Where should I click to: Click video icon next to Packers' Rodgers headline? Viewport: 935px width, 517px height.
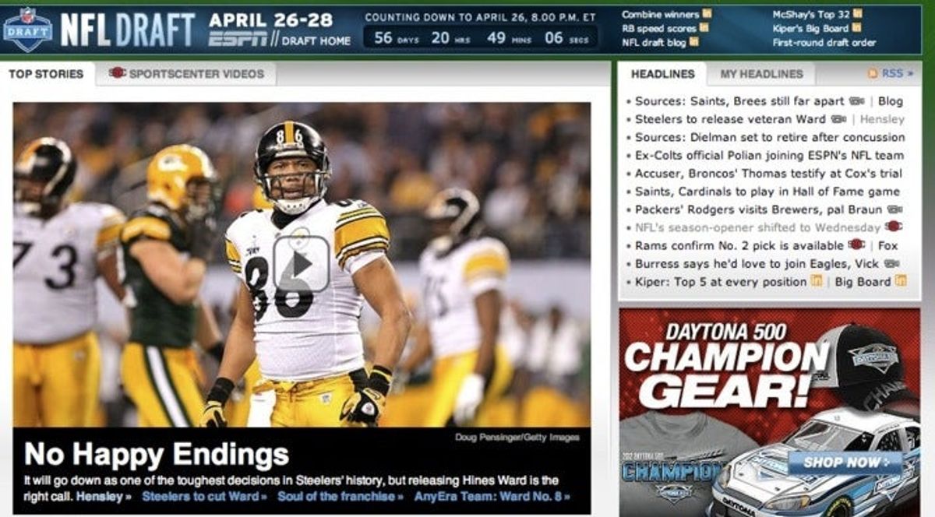pos(894,209)
